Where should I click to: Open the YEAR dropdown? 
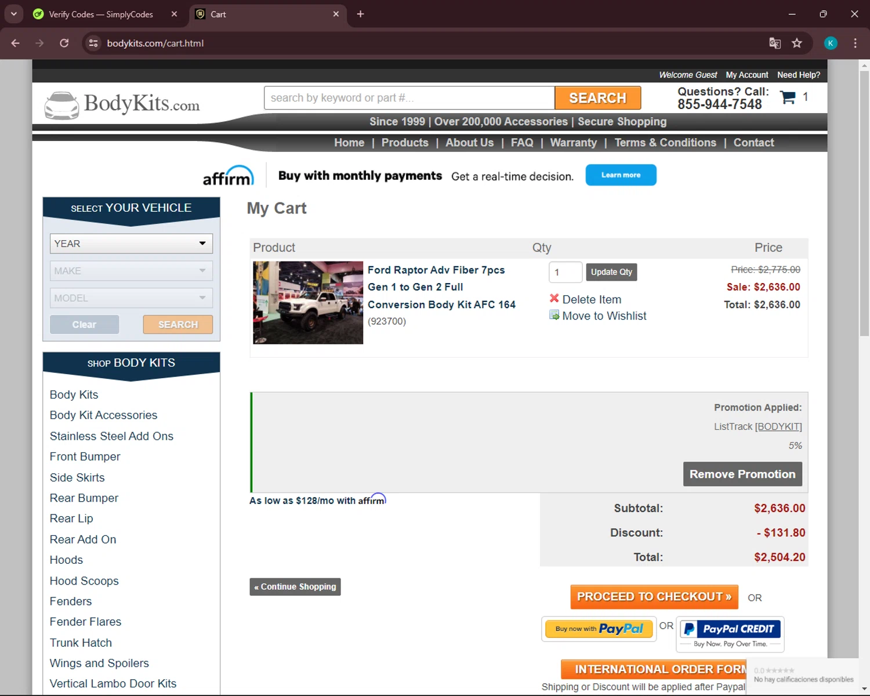click(131, 244)
